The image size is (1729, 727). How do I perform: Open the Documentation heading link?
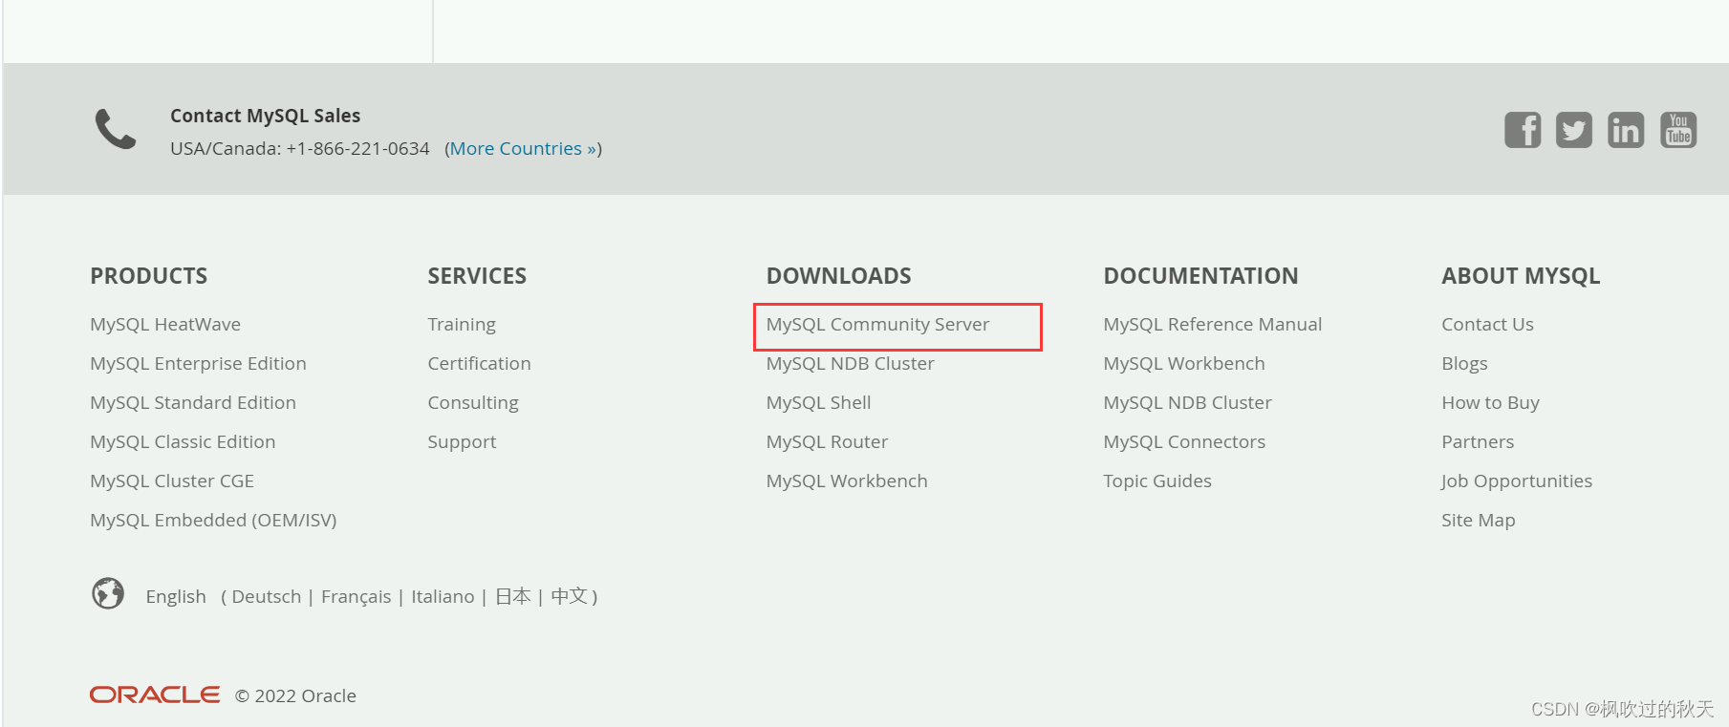pyautogui.click(x=1200, y=276)
